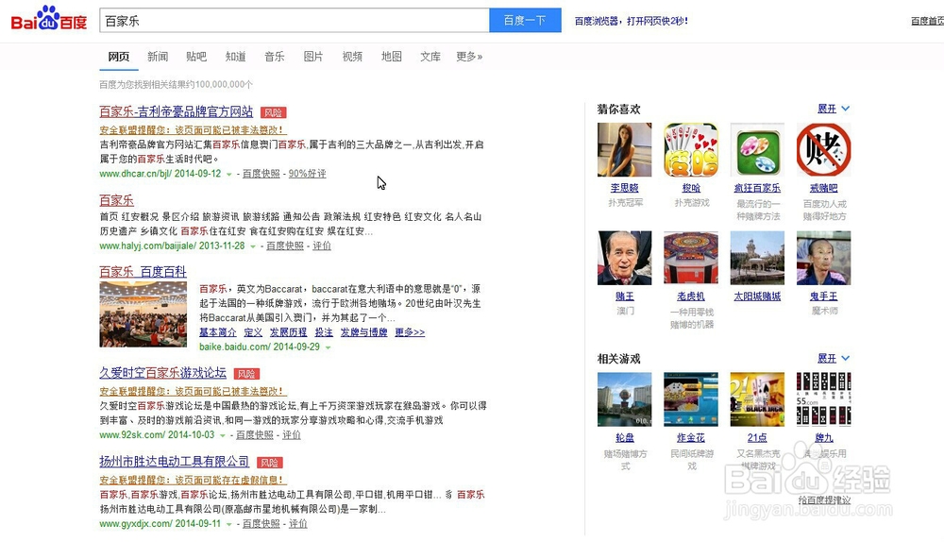The image size is (944, 542).
Task: Click the 梭哈 poker game icon
Action: click(691, 150)
